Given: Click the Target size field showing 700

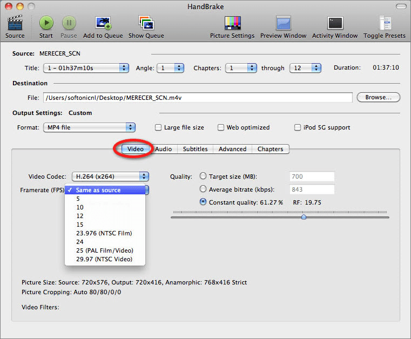Looking at the screenshot, I should 312,177.
